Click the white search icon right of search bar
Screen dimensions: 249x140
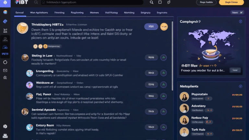point(151,2)
